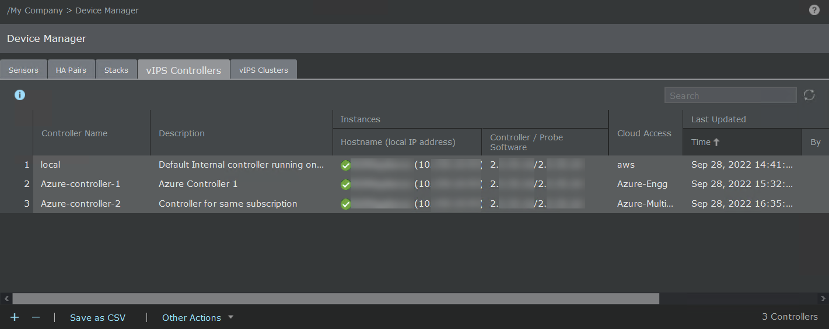Click the By column header
Viewport: 829px width, 329px height.
[x=816, y=142]
